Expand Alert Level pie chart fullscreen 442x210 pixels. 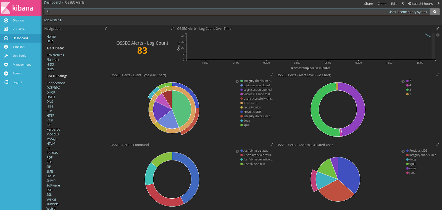[438, 75]
